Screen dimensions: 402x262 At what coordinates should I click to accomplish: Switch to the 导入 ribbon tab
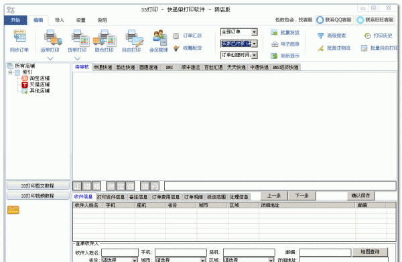[60, 20]
